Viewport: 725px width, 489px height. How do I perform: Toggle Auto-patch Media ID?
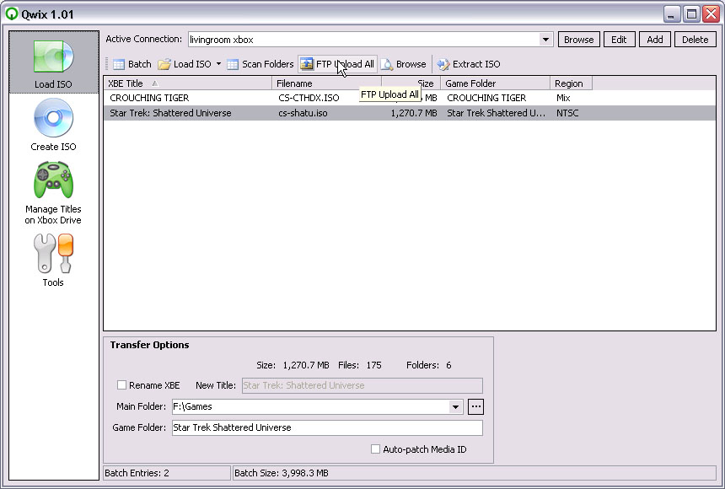pyautogui.click(x=375, y=449)
